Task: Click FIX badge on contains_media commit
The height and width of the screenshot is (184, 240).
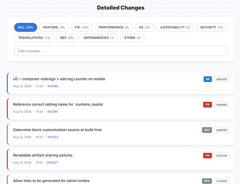Action: [x=208, y=105]
